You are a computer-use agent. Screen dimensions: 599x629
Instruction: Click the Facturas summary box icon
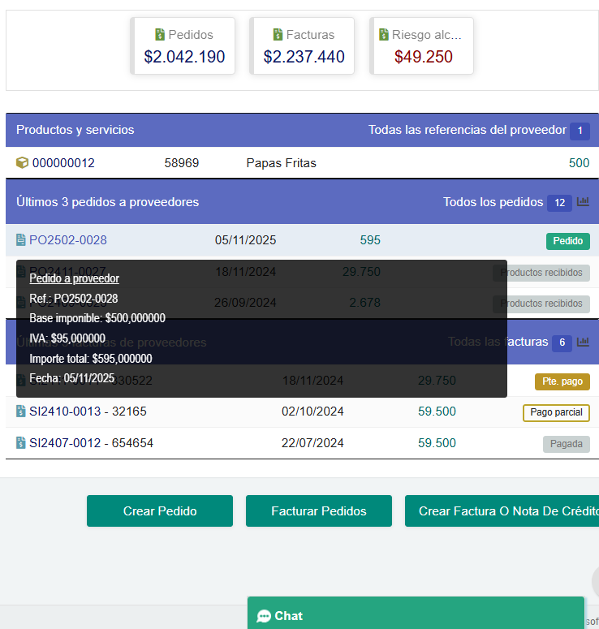pyautogui.click(x=278, y=35)
